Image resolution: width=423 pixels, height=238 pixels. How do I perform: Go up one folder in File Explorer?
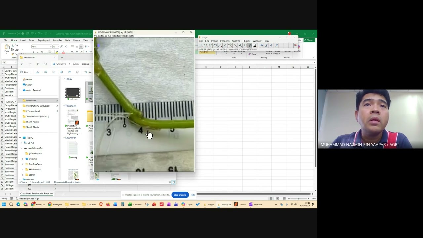pos(37,64)
